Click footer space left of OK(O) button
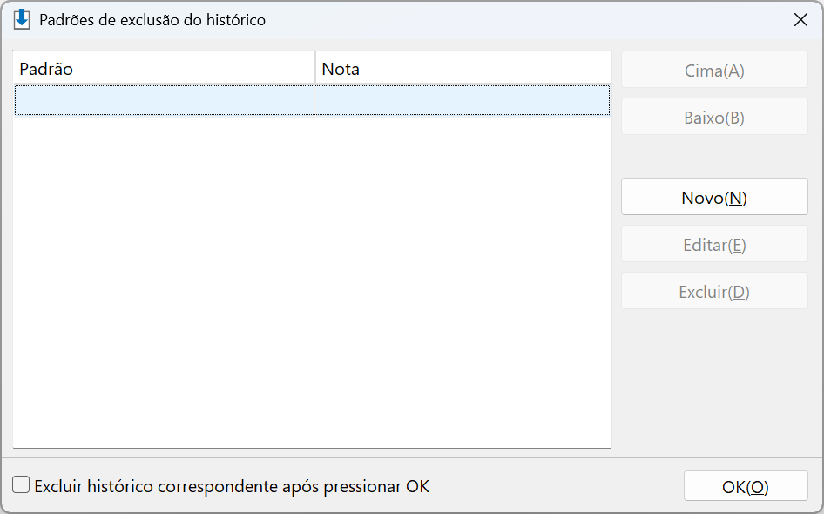 (557, 486)
